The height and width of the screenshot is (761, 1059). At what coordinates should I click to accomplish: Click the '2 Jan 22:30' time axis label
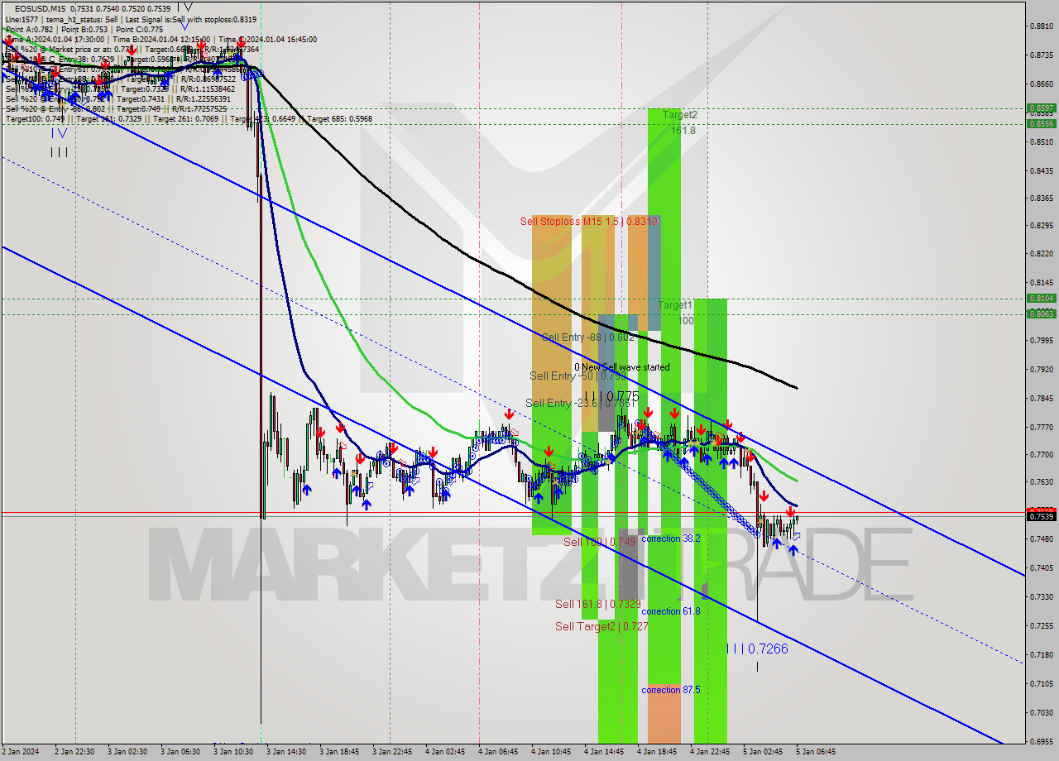tap(74, 752)
